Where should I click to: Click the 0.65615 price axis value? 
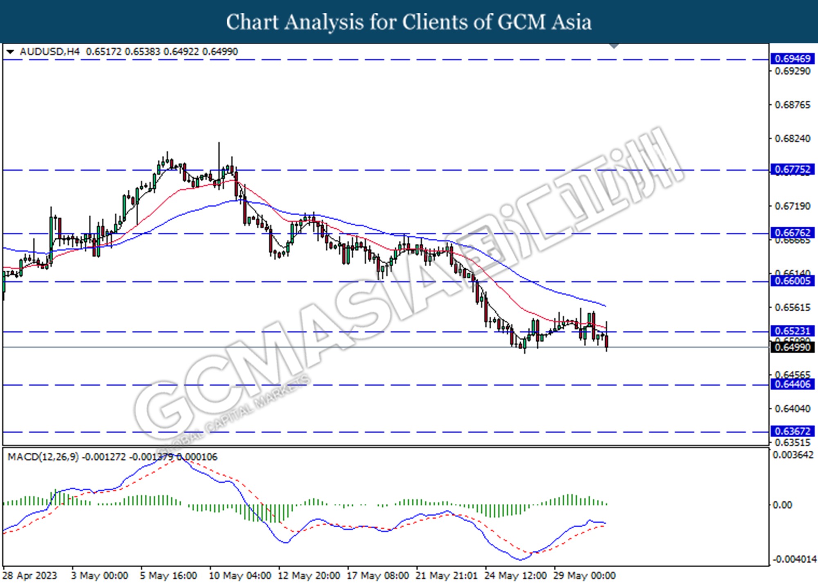click(x=793, y=308)
